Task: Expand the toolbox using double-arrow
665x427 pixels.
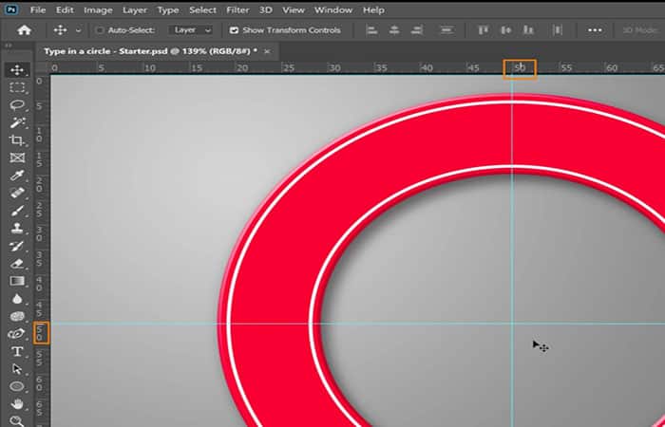Action: coord(8,46)
